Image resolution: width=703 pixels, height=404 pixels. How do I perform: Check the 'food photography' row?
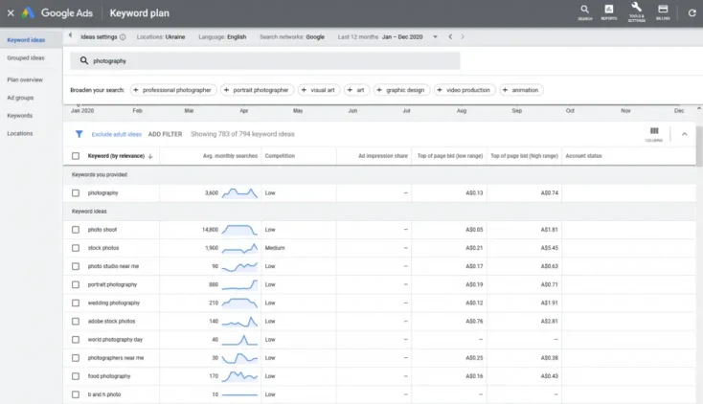[x=76, y=376]
